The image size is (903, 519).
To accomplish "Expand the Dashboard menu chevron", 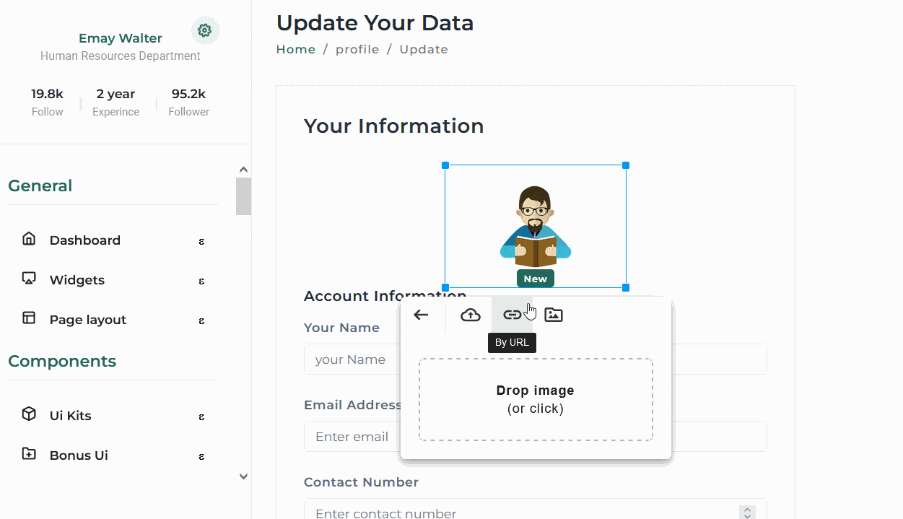I will tap(201, 241).
